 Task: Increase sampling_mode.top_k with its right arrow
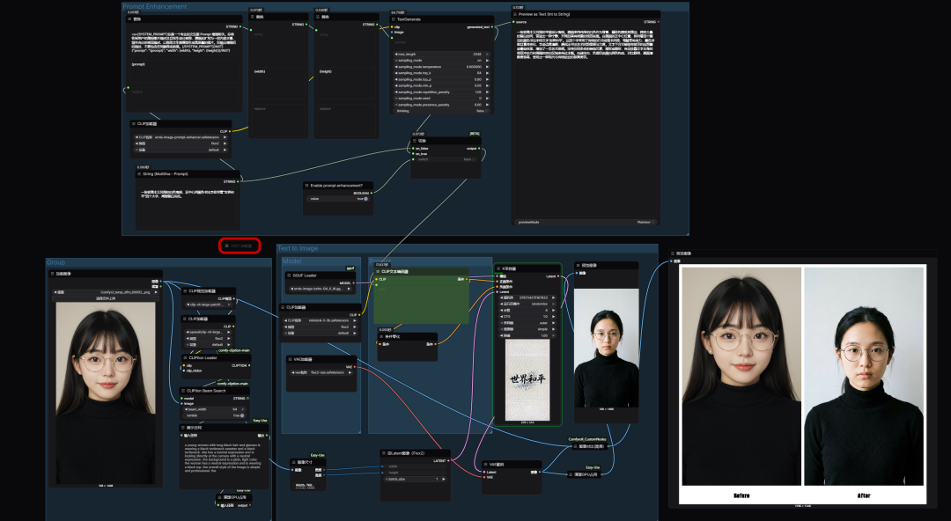point(486,73)
